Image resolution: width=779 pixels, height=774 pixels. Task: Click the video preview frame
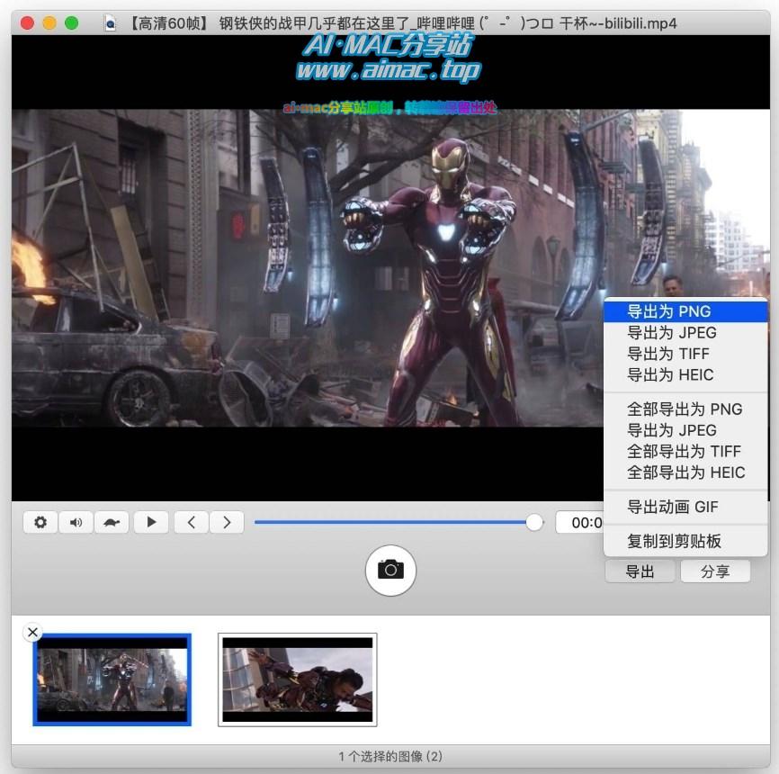(390, 268)
